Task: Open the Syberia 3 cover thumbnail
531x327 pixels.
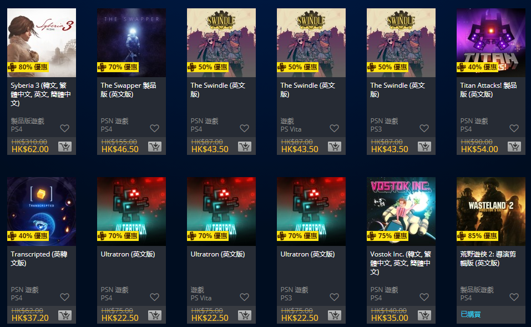Action: (42, 43)
